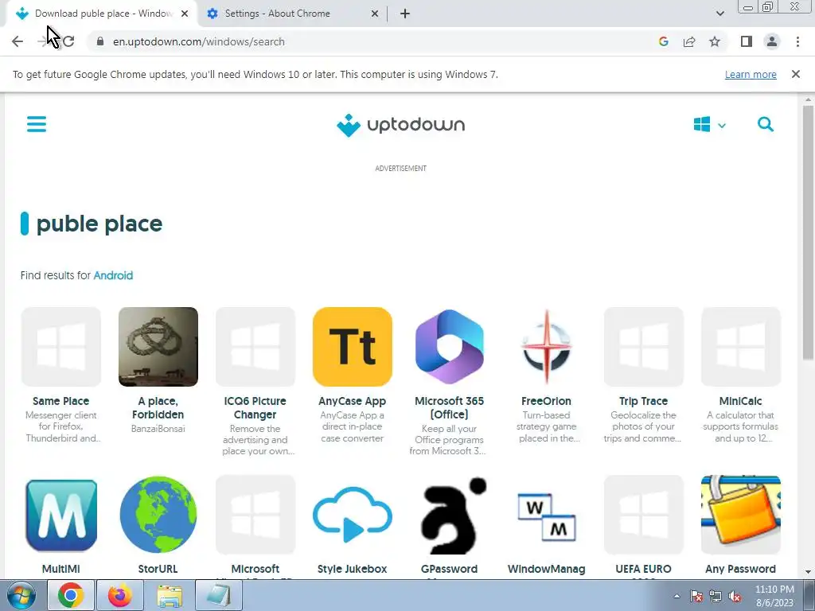Open the StorURL globe icon
815x611 pixels.
click(x=158, y=515)
